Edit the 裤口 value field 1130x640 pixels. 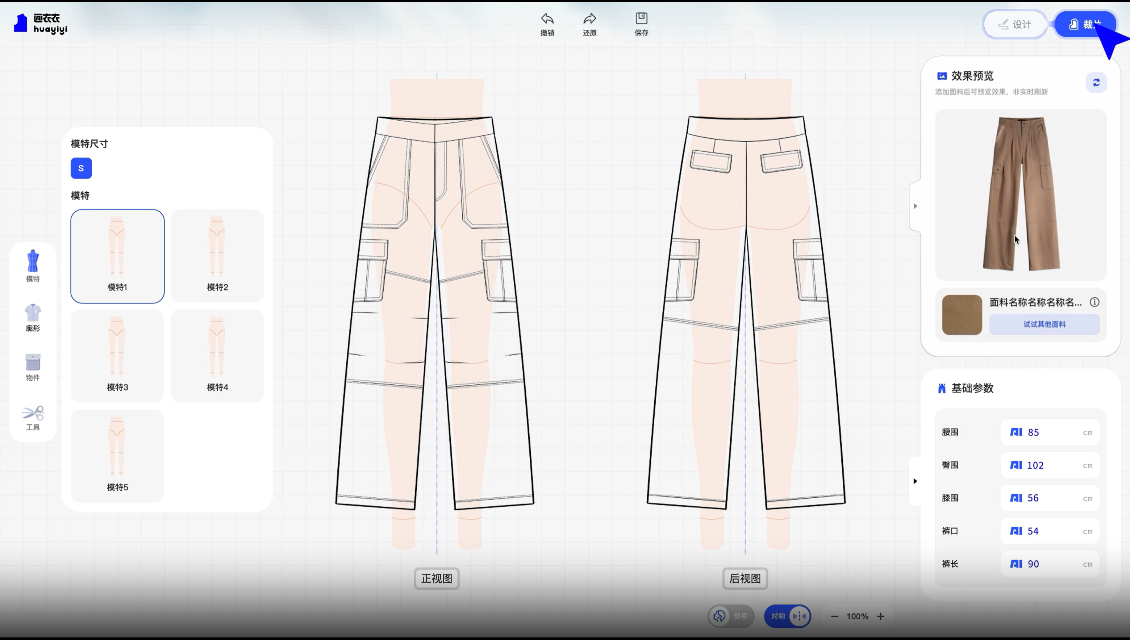[x=1050, y=531]
